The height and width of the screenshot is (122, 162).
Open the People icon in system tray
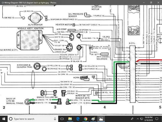(x=132, y=119)
